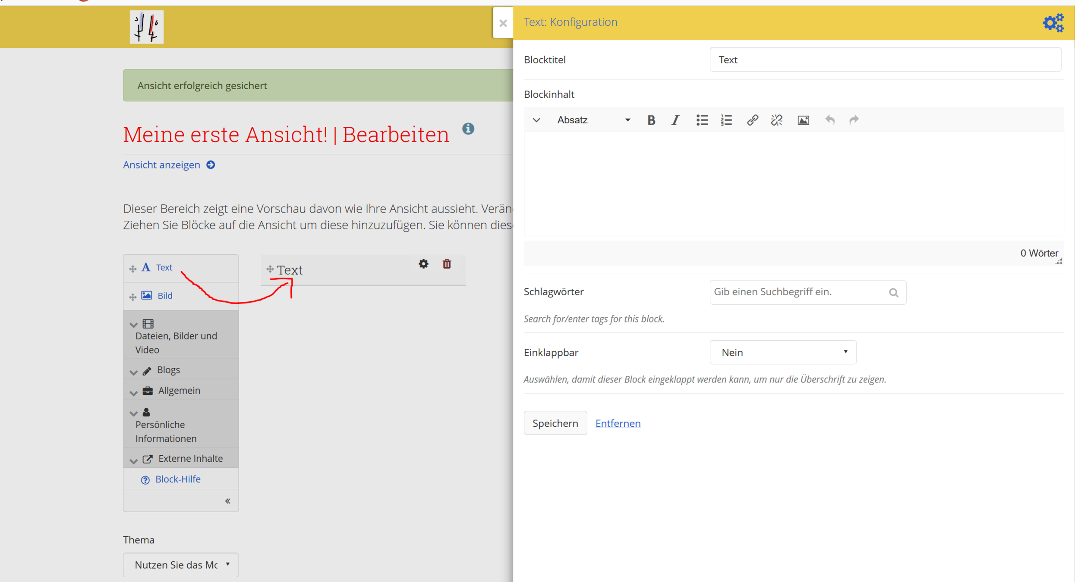The width and height of the screenshot is (1075, 582).
Task: Delete Text block with trash icon
Action: (x=447, y=264)
